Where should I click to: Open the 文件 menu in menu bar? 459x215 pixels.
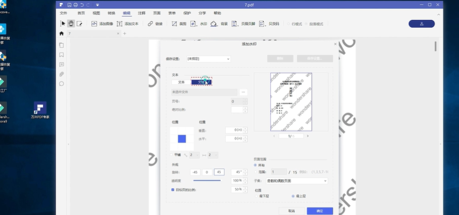(x=63, y=13)
